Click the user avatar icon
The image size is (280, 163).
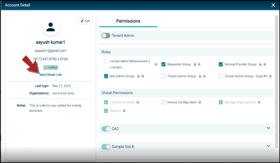pyautogui.click(x=50, y=27)
